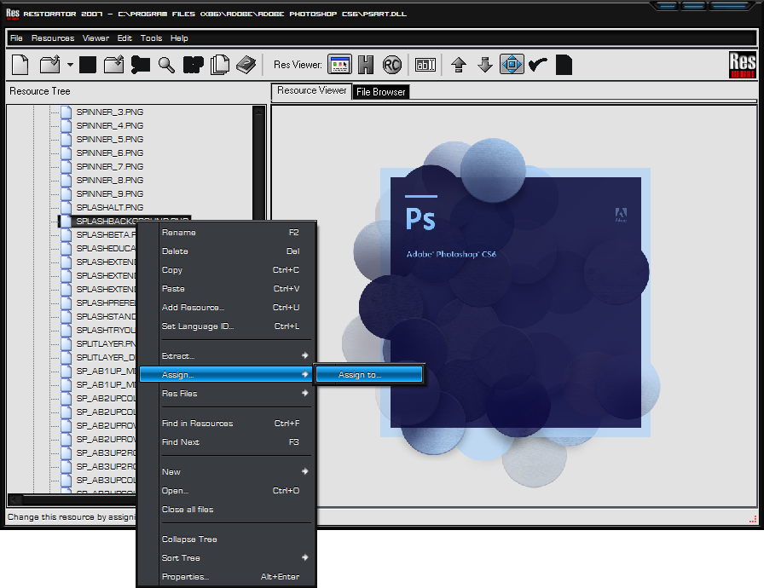Select SPINNER_4.PNG in the resource tree
This screenshot has width=764, height=588.
pyautogui.click(x=110, y=125)
